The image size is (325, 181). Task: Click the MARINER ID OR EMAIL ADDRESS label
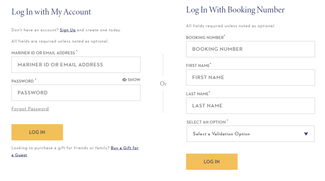(x=43, y=53)
